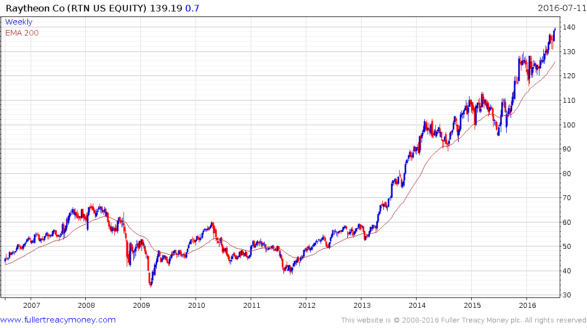Click the 2013 x-axis year label
The width and height of the screenshot is (587, 328).
point(362,305)
